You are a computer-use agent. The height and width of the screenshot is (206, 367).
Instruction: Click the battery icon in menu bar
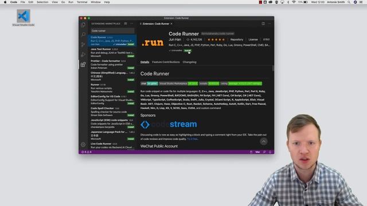pyautogui.click(x=306, y=2)
